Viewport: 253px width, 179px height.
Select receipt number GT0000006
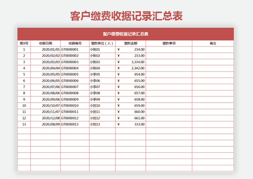(70, 81)
